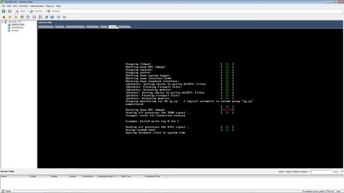Click the second Inventory breadcrumb icon

[49, 11]
